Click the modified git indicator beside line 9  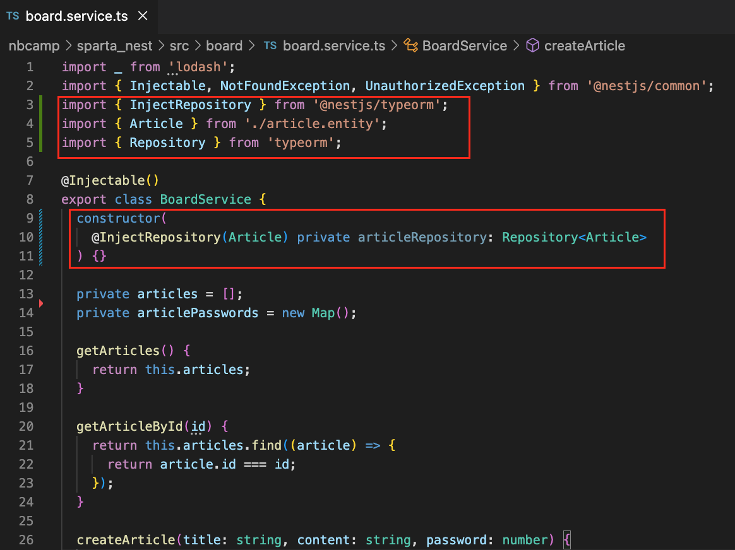(x=42, y=218)
